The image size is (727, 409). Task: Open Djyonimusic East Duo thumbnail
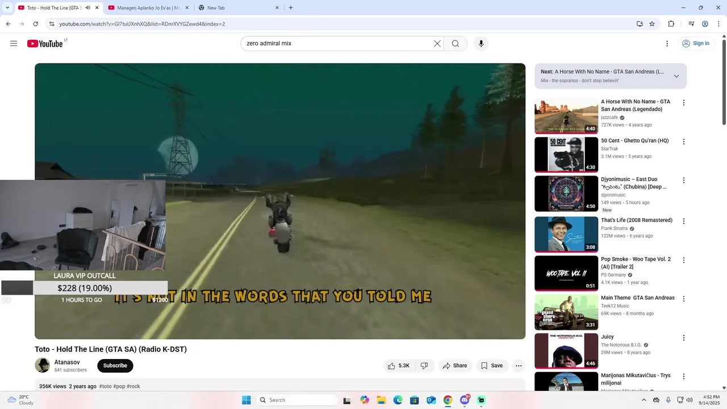[566, 194]
